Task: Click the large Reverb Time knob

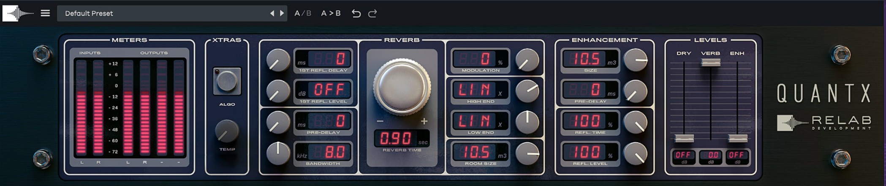Action: pyautogui.click(x=402, y=87)
